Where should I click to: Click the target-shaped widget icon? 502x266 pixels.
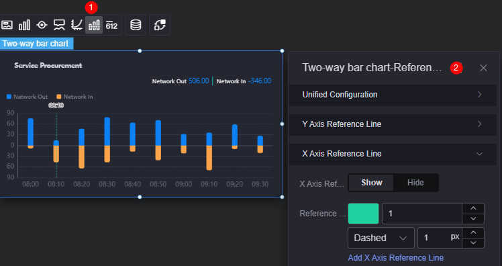pos(42,25)
